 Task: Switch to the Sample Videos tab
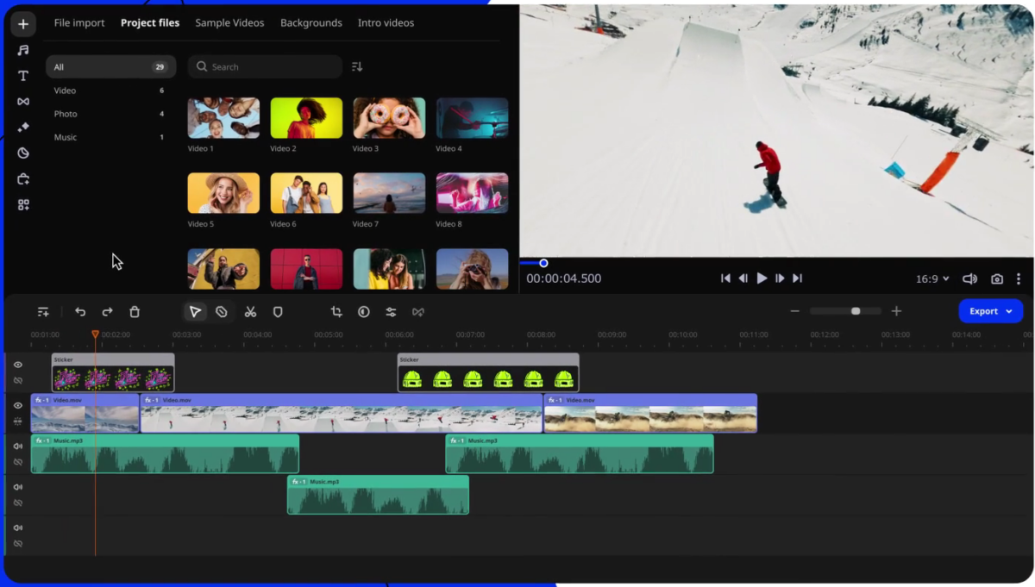point(229,22)
